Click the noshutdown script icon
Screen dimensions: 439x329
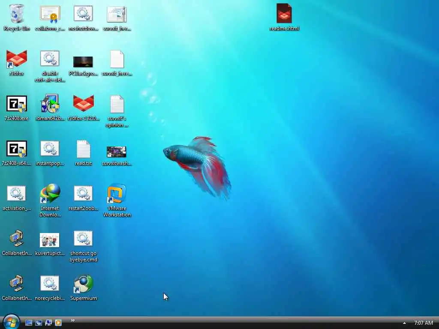pos(83,17)
